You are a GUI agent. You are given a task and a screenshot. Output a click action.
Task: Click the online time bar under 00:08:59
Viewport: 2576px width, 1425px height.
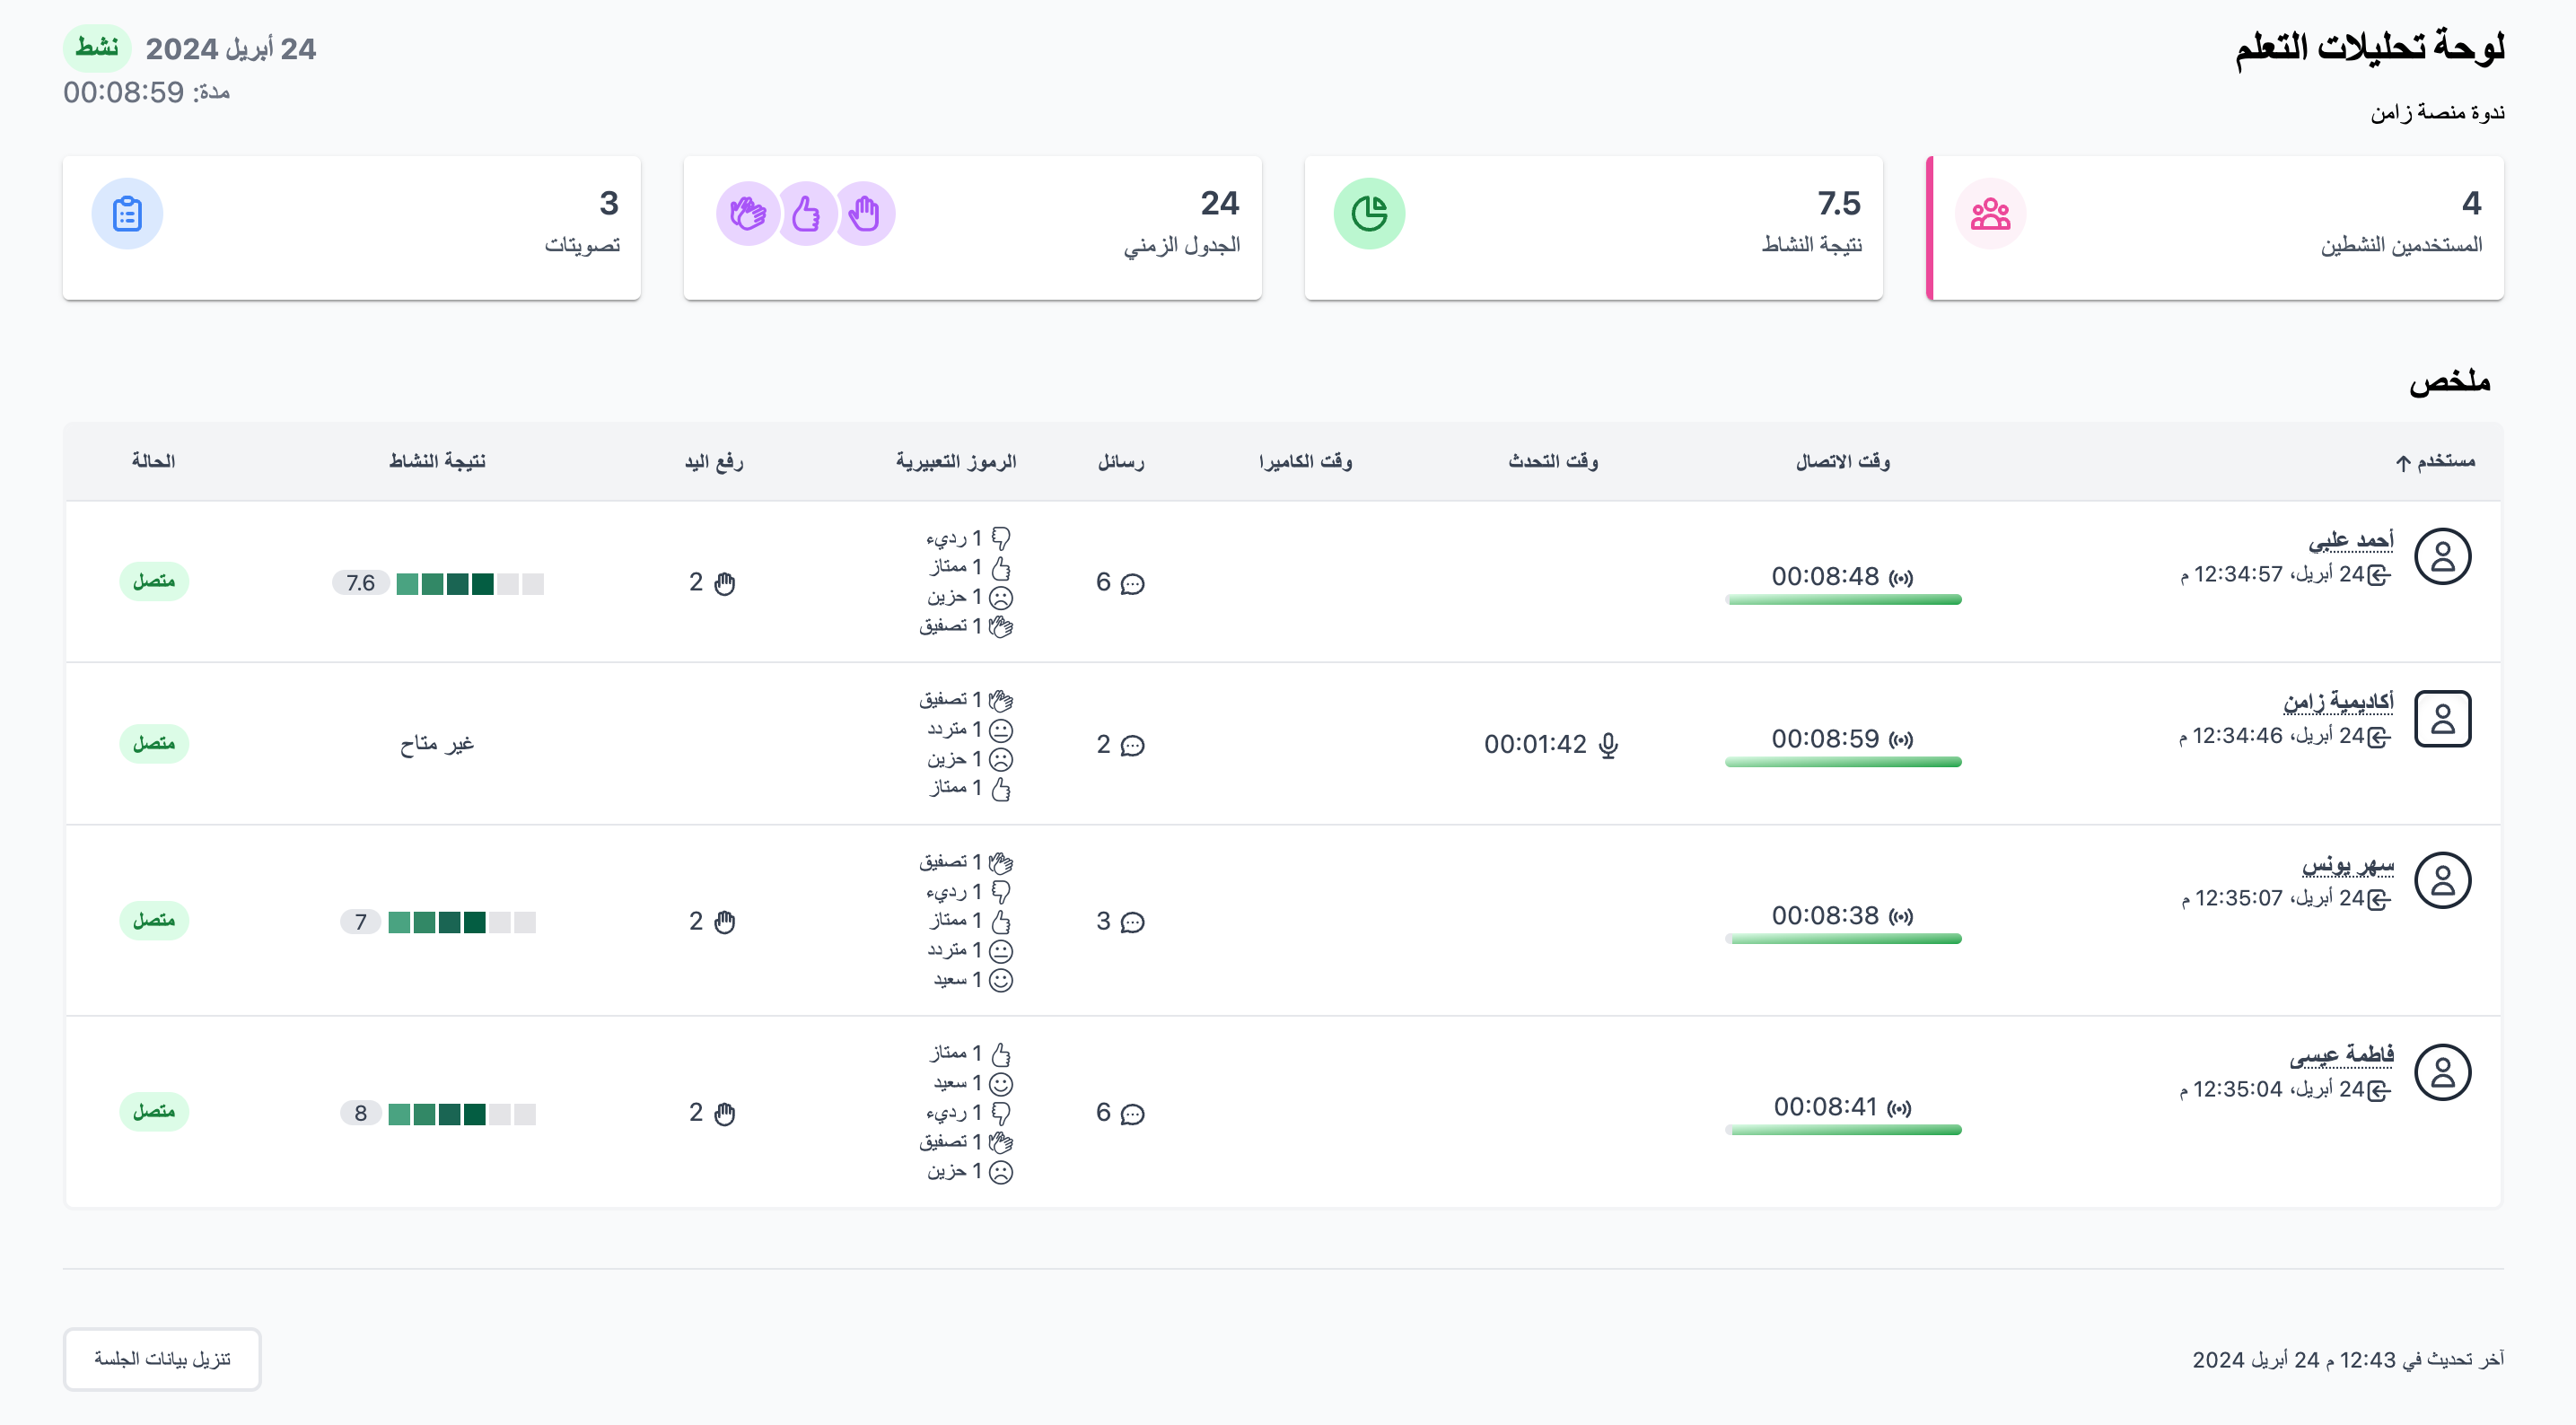click(1843, 762)
